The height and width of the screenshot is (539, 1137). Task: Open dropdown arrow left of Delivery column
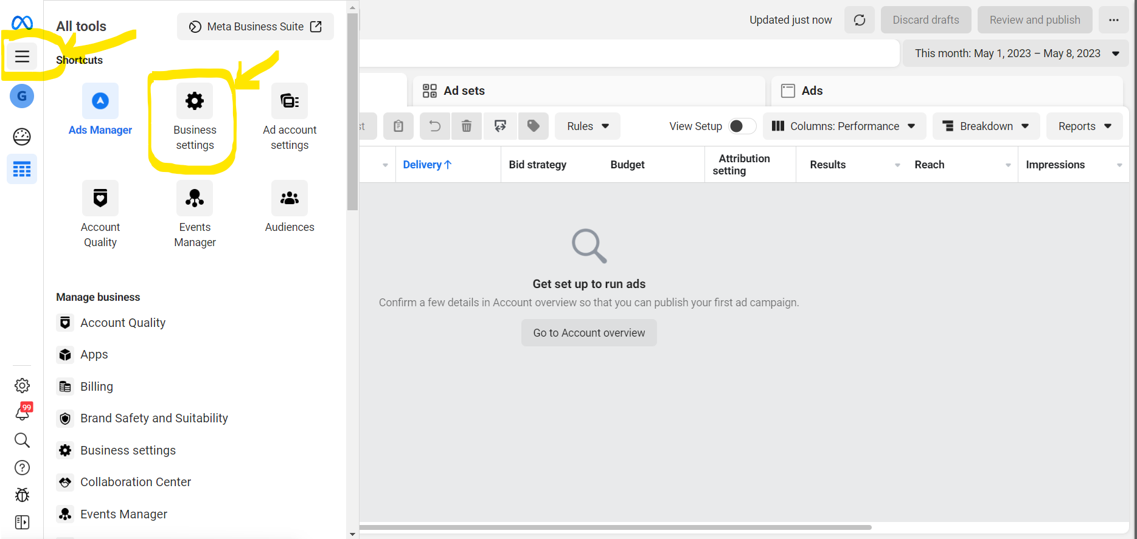385,165
